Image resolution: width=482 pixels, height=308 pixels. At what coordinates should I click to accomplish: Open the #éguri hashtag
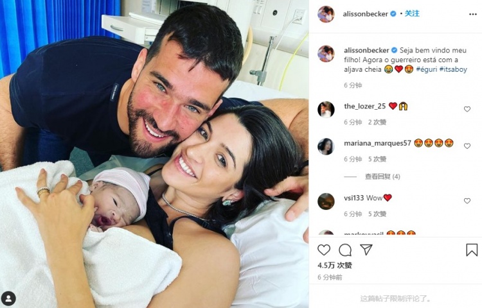coord(426,69)
